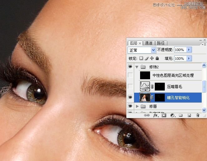207x161 pixels.
Task: Expand the 修唇 group triangle
Action: 137,106
